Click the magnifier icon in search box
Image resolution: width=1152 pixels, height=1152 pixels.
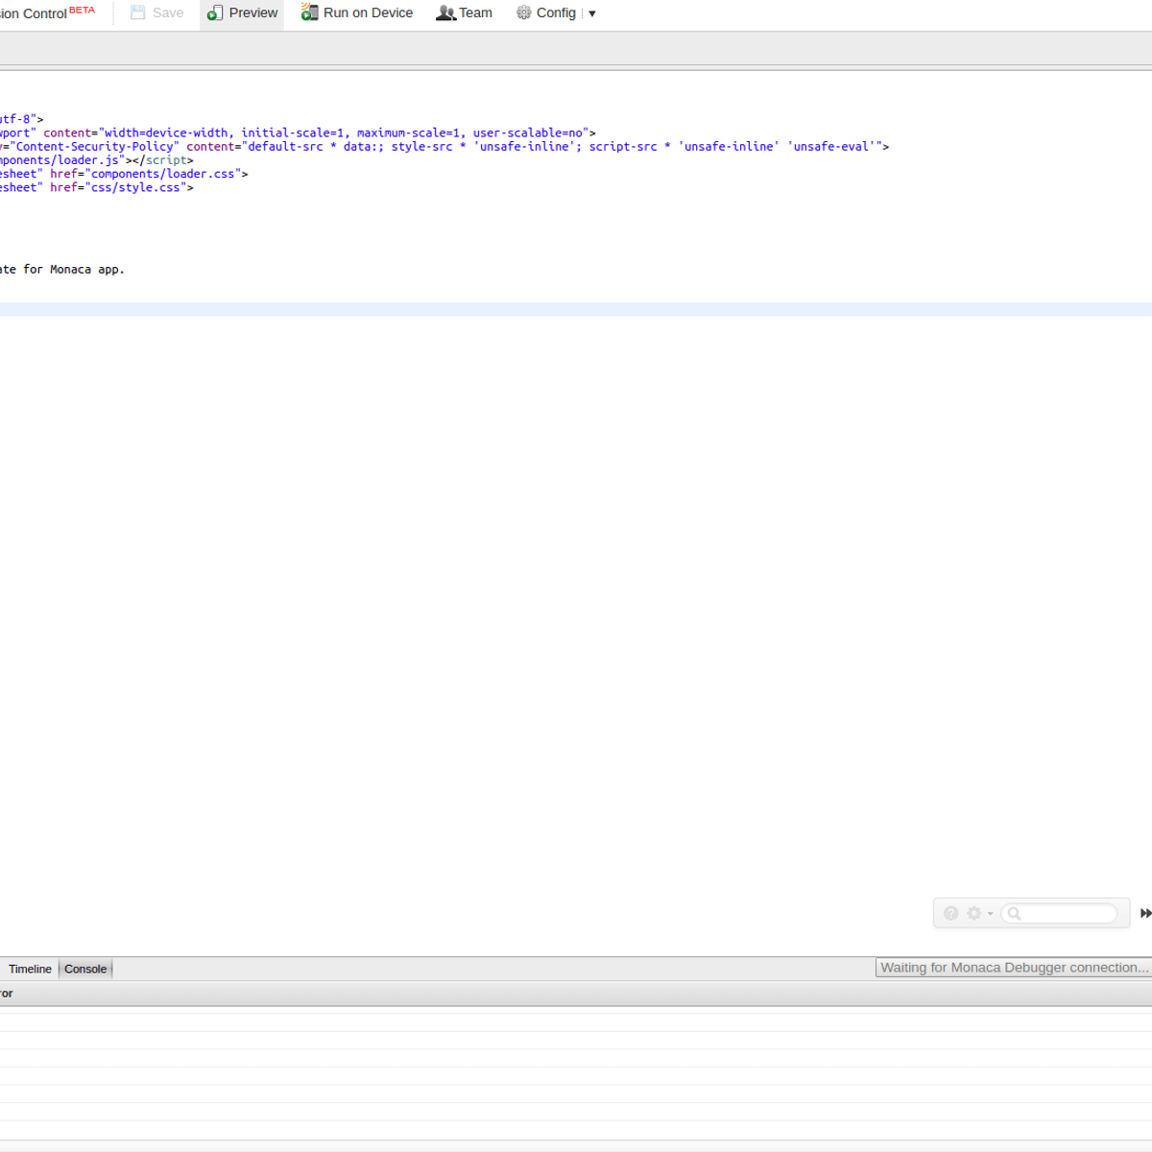tap(1014, 913)
